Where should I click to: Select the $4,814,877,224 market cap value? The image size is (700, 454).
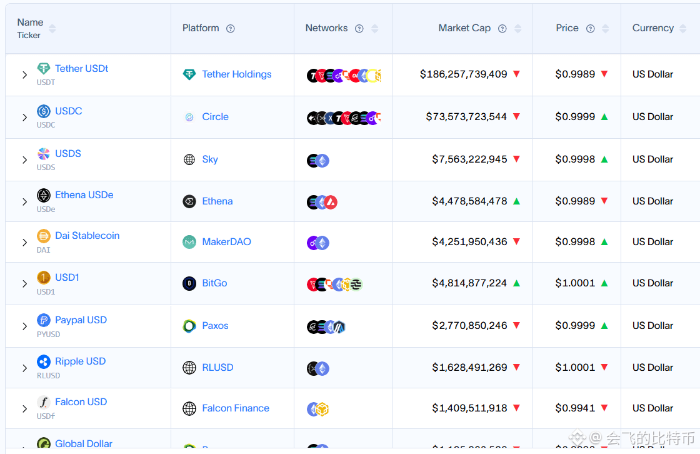point(469,283)
